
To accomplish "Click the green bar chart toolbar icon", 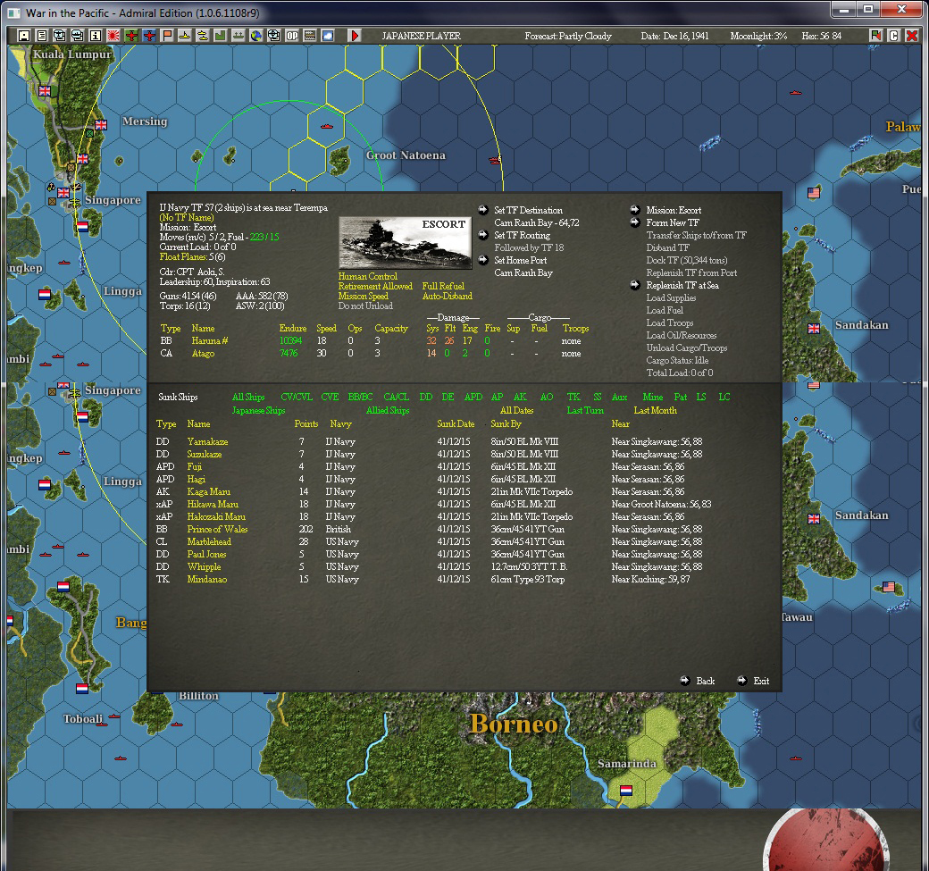I will 220,36.
